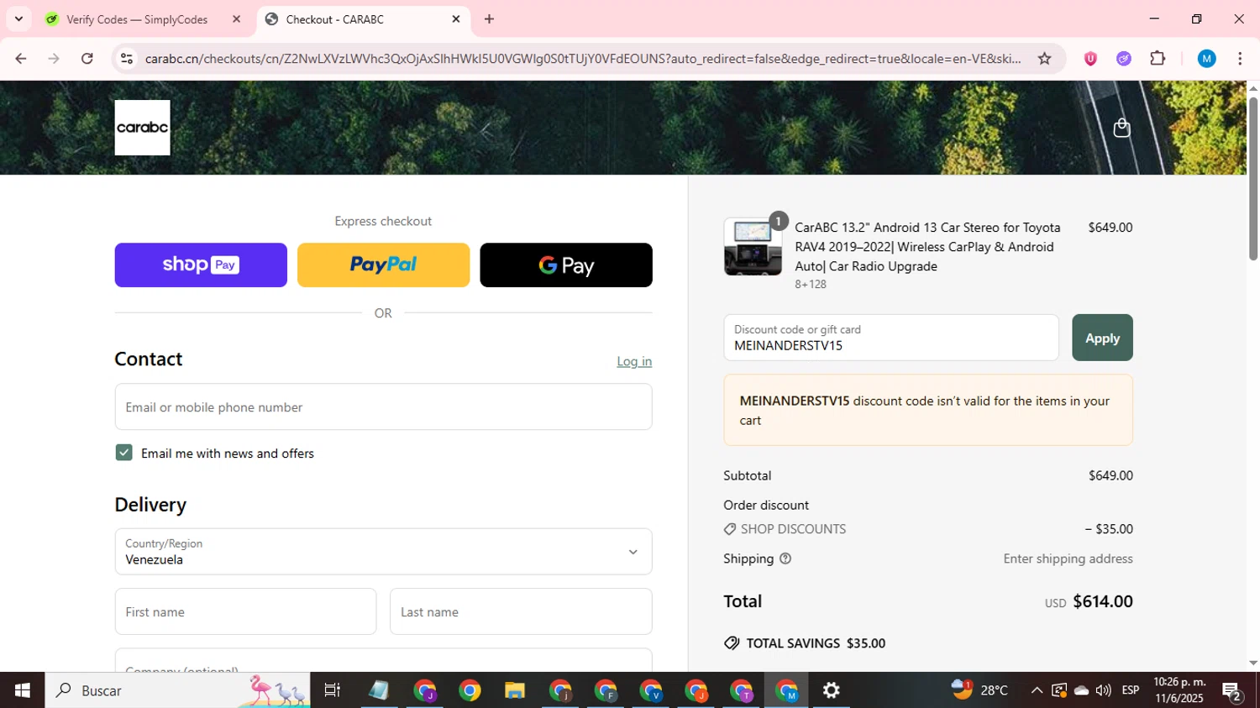Click the '$614.00' total amount
Screen dimensions: 1260x708
1103,601
